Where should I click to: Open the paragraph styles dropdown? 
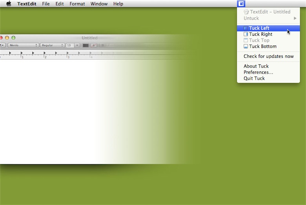click(2, 45)
